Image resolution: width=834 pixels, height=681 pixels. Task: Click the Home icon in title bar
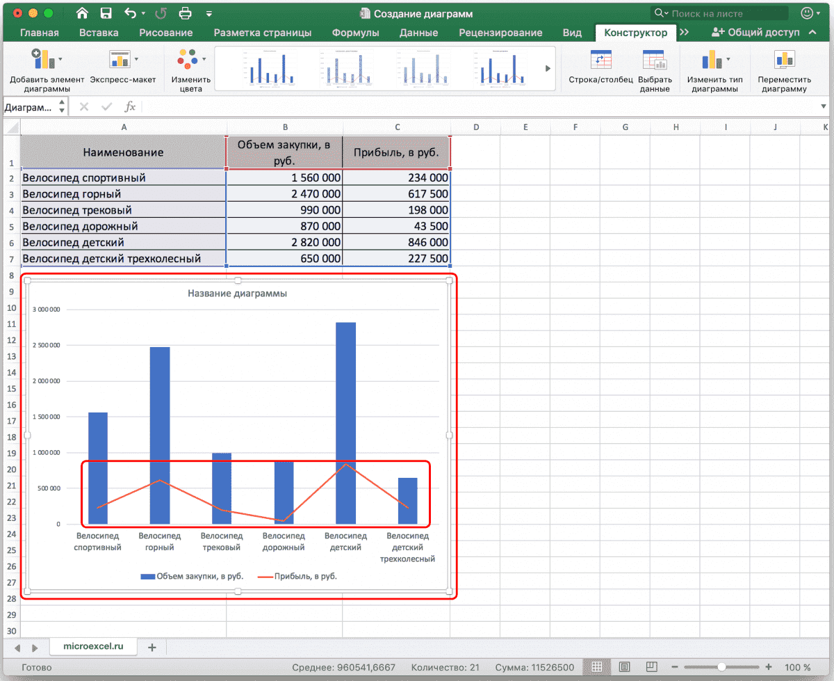coord(82,13)
